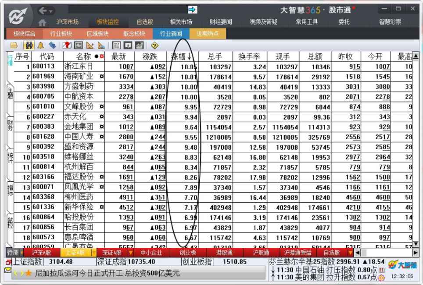Screen dimensions: 423x285
Task: Click the red gear icon in the 名称 header
Action: point(102,56)
